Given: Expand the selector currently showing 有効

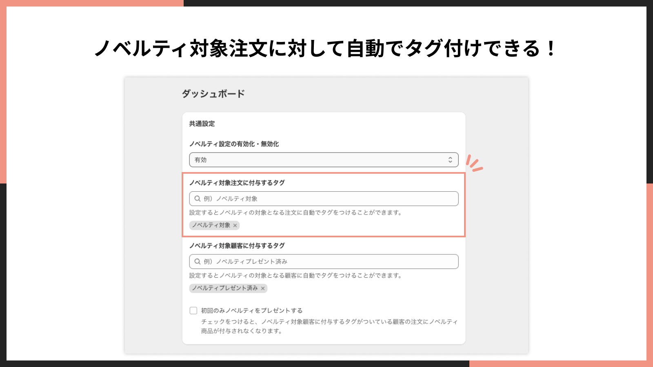Looking at the screenshot, I should point(324,159).
